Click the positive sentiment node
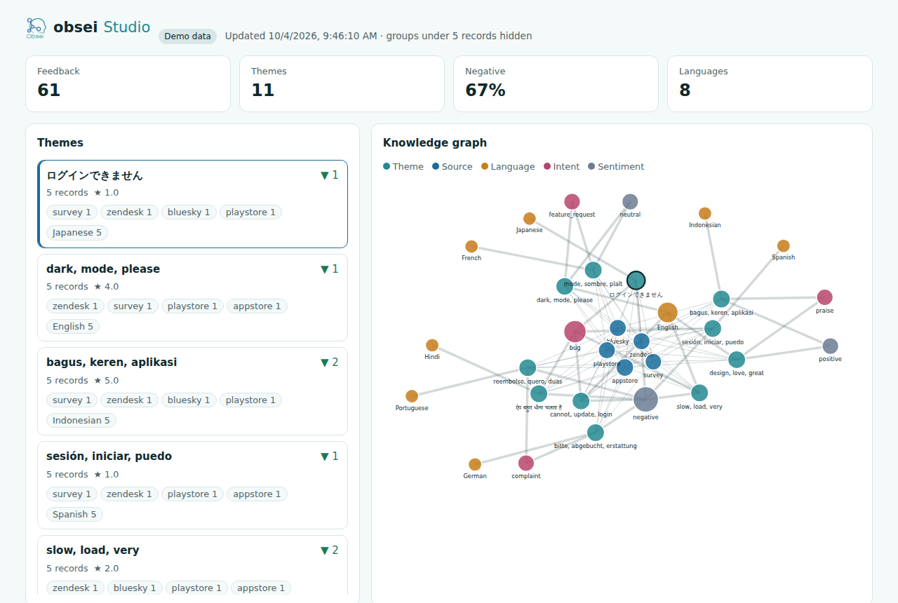The height and width of the screenshot is (603, 898). (x=830, y=346)
